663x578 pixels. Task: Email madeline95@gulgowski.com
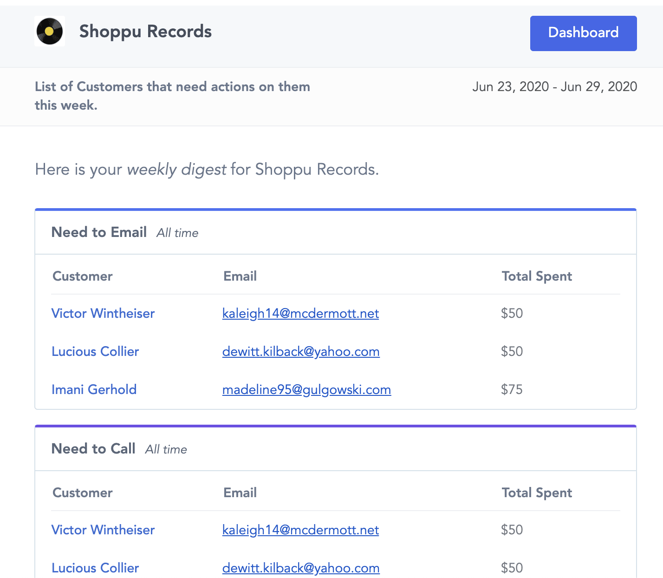pos(306,390)
